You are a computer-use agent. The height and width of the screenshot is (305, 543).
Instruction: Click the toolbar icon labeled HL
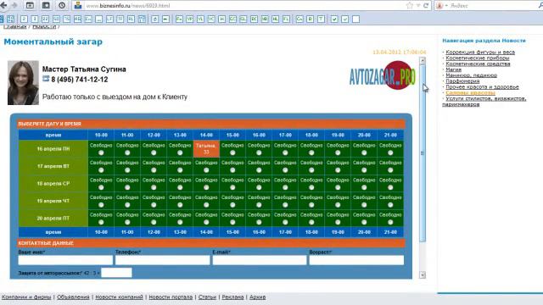click(x=275, y=19)
